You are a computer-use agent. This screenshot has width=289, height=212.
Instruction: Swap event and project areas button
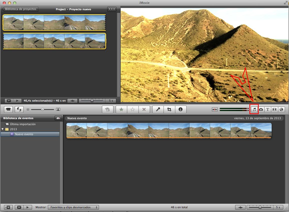tap(19, 109)
